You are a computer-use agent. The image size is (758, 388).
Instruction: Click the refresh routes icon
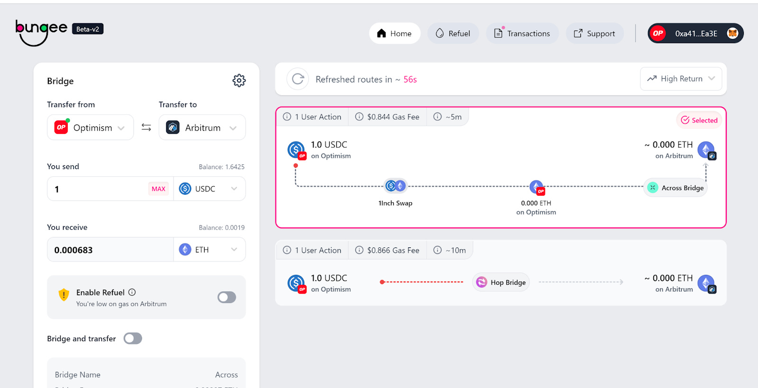(x=297, y=79)
